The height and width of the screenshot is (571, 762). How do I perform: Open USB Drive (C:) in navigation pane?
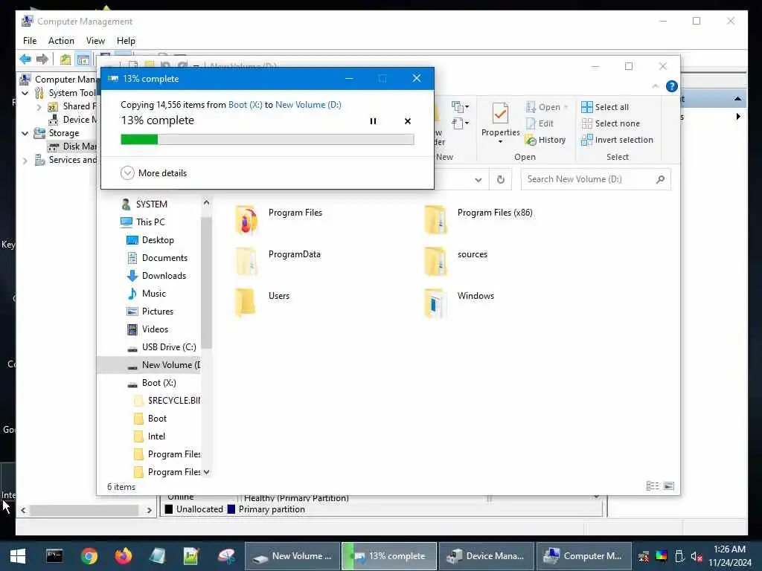pyautogui.click(x=161, y=347)
